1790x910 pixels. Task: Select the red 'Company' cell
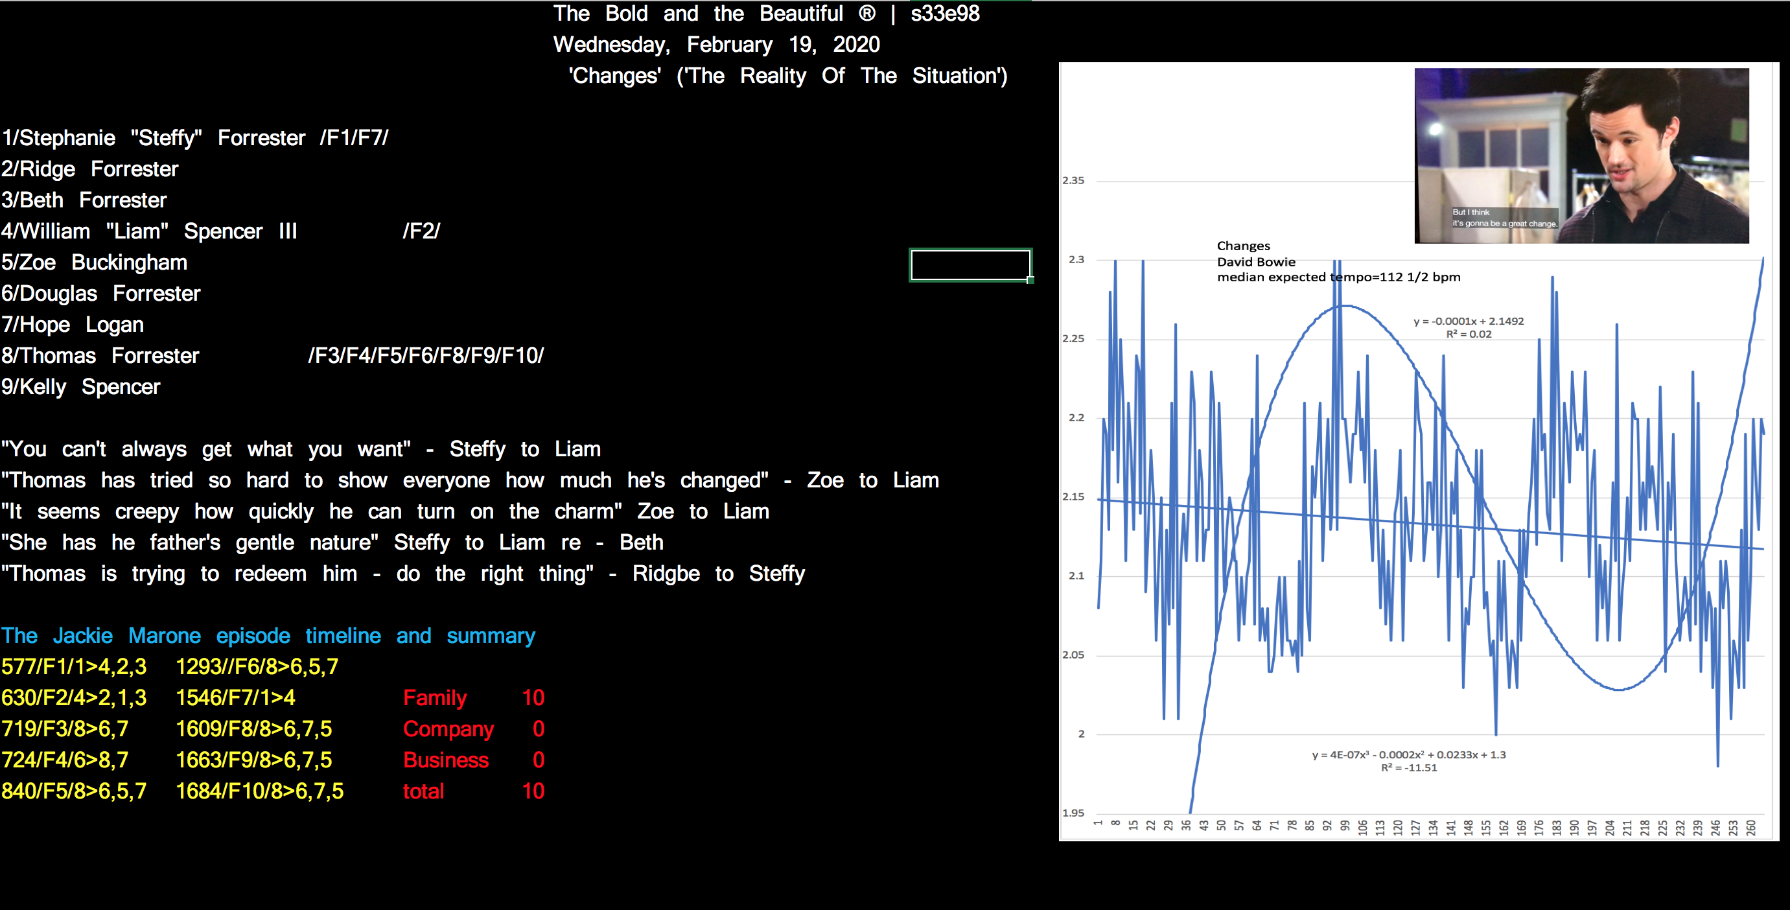(x=448, y=729)
